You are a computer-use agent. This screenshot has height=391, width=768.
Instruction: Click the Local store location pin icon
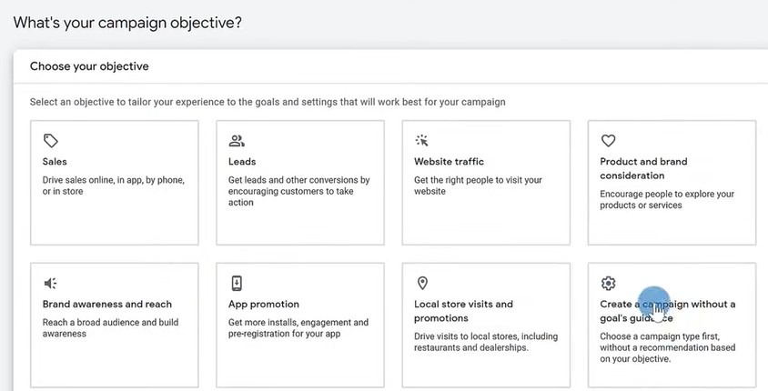[422, 283]
